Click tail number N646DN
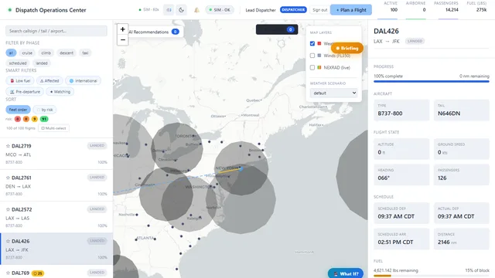The image size is (495, 278). pos(449,114)
